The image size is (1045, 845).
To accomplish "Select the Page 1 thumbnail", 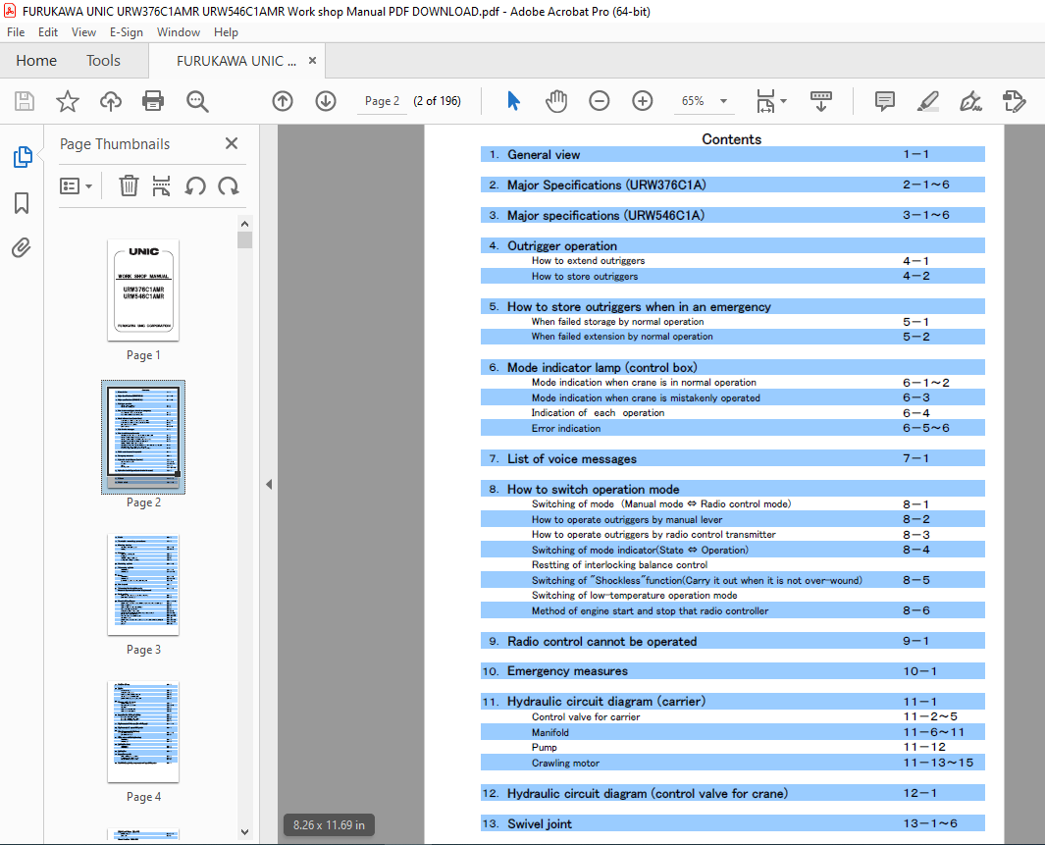I will tap(143, 290).
